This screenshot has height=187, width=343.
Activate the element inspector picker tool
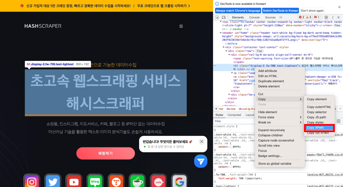[217, 18]
